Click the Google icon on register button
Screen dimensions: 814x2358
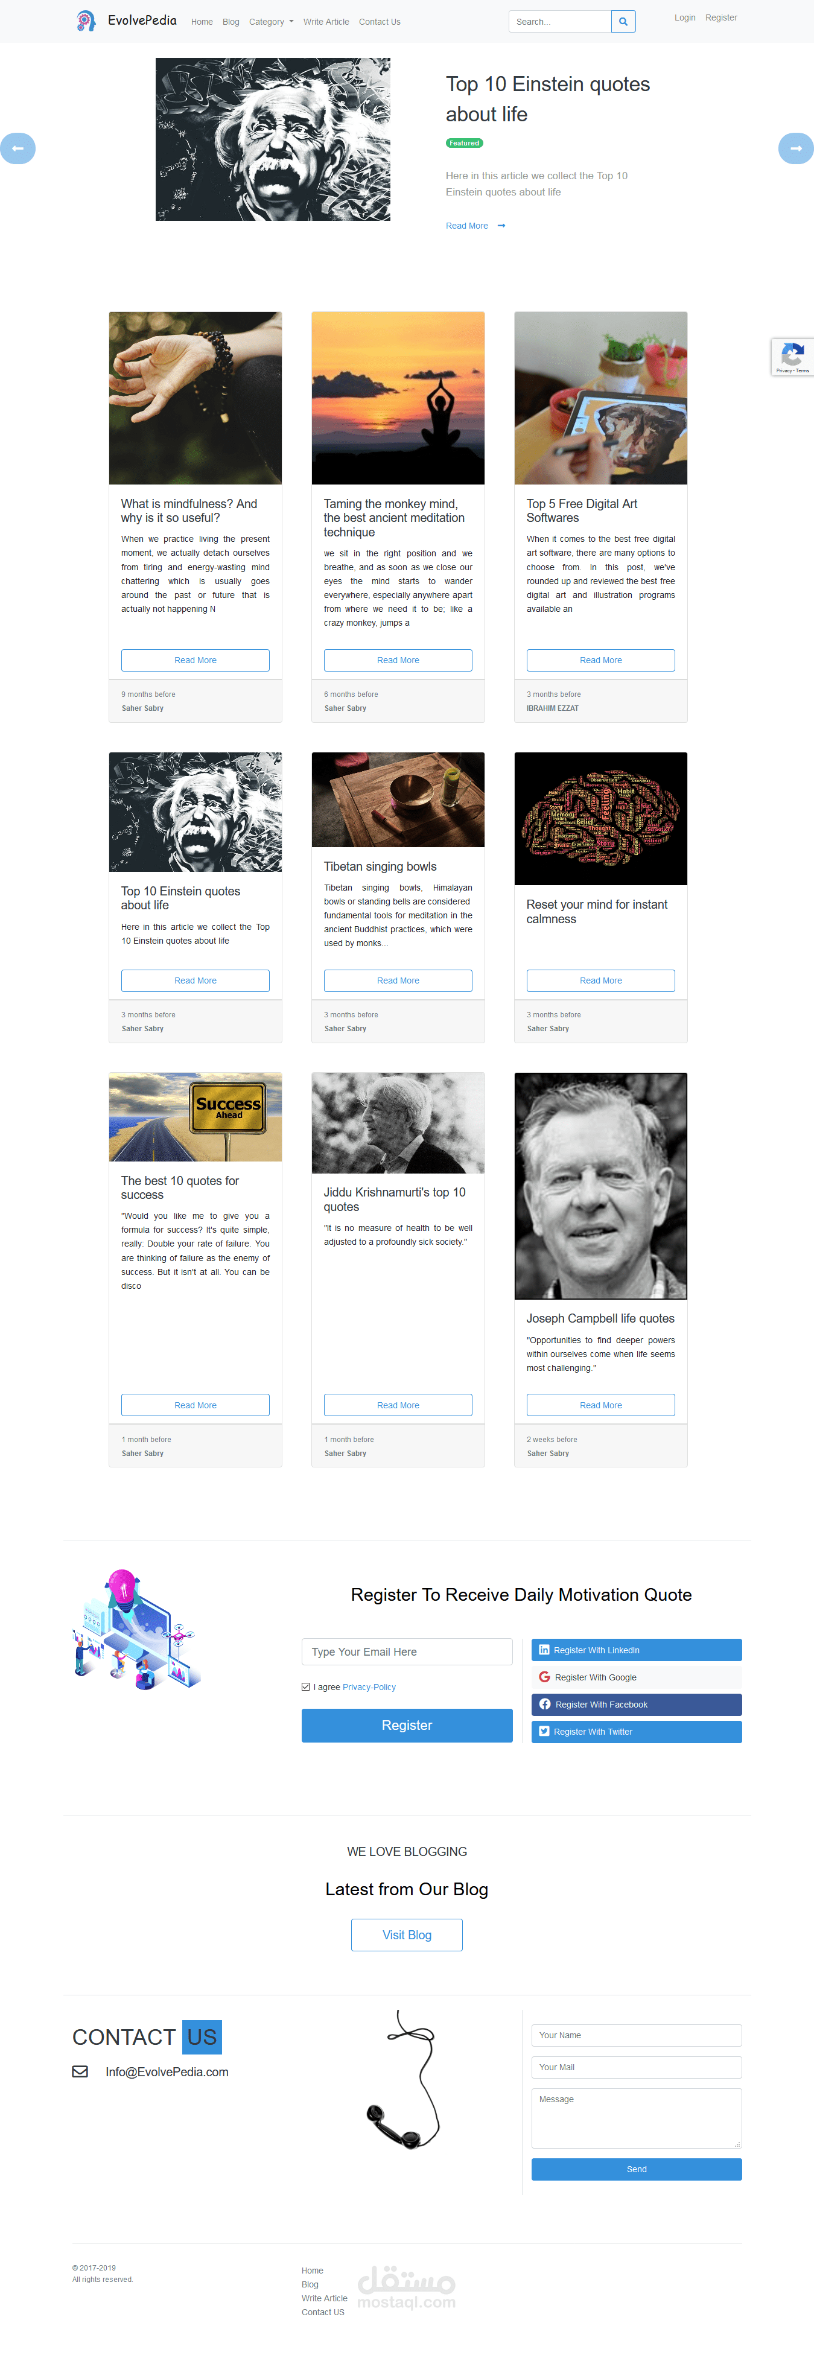point(545,1677)
